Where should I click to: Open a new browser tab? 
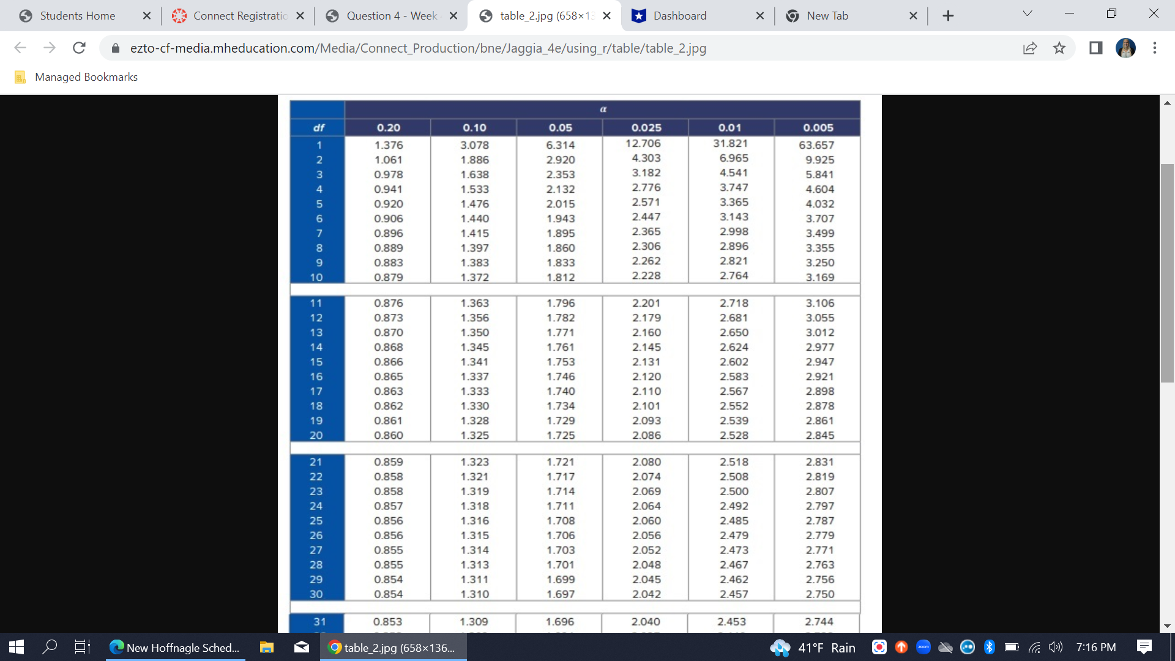(948, 16)
